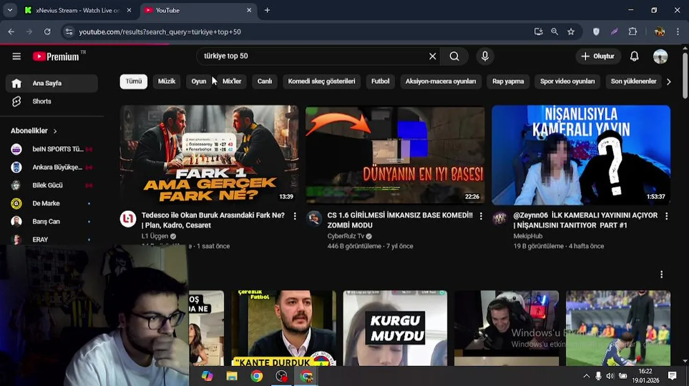Image resolution: width=689 pixels, height=386 pixels.
Task: Go back with the browser back arrow
Action: pyautogui.click(x=11, y=32)
